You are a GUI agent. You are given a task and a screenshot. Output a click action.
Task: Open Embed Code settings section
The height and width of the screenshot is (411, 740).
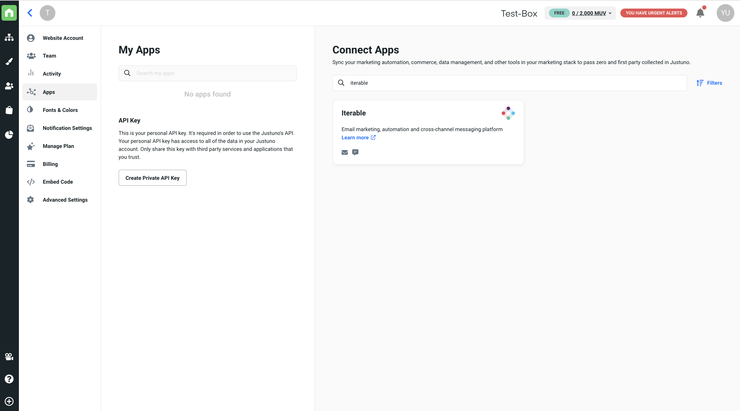click(58, 182)
